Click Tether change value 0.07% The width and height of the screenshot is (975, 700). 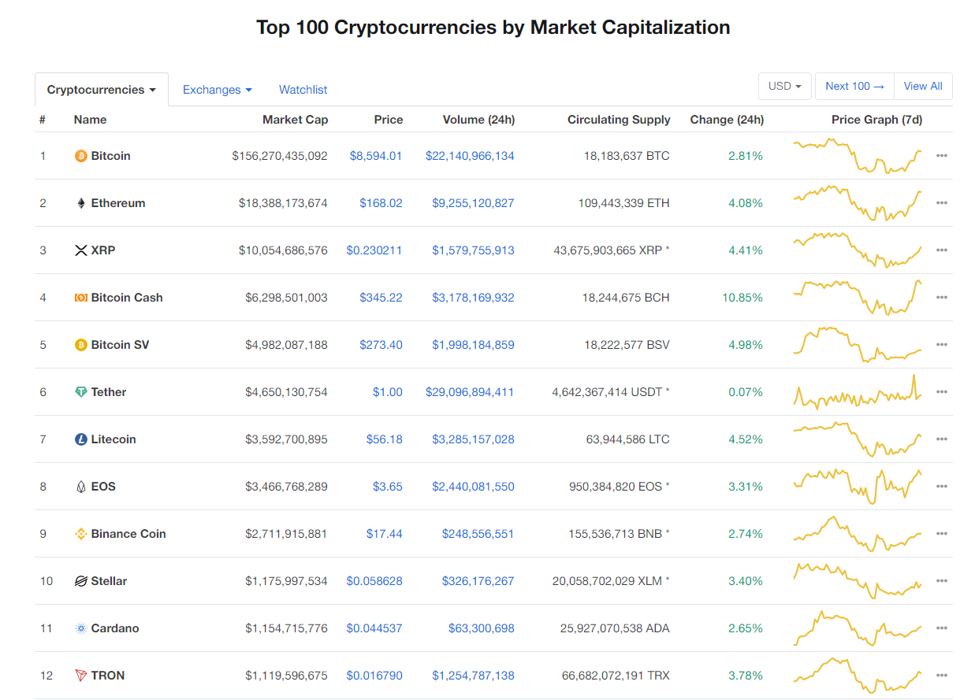(x=746, y=392)
